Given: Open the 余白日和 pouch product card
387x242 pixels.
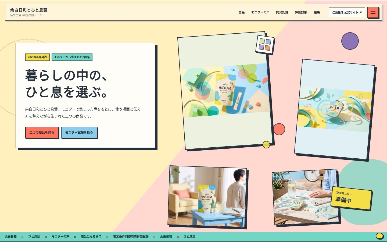Looking at the screenshot, I should coord(225,90).
